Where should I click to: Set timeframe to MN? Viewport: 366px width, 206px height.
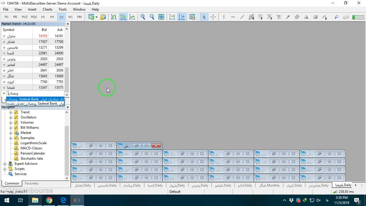tap(79, 17)
